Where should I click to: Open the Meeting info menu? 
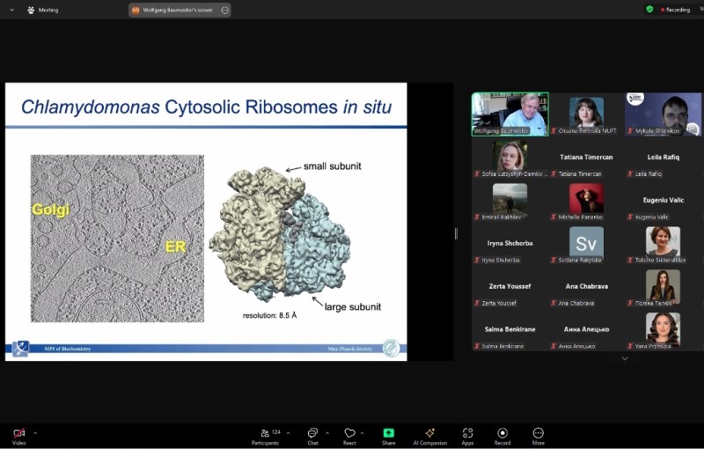(x=43, y=10)
